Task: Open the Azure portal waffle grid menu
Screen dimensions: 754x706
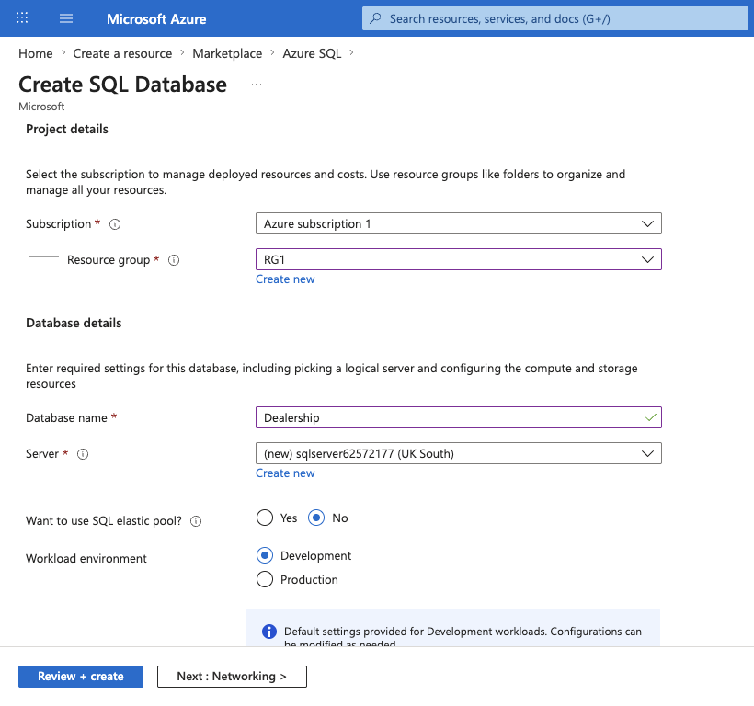Action: [x=22, y=18]
